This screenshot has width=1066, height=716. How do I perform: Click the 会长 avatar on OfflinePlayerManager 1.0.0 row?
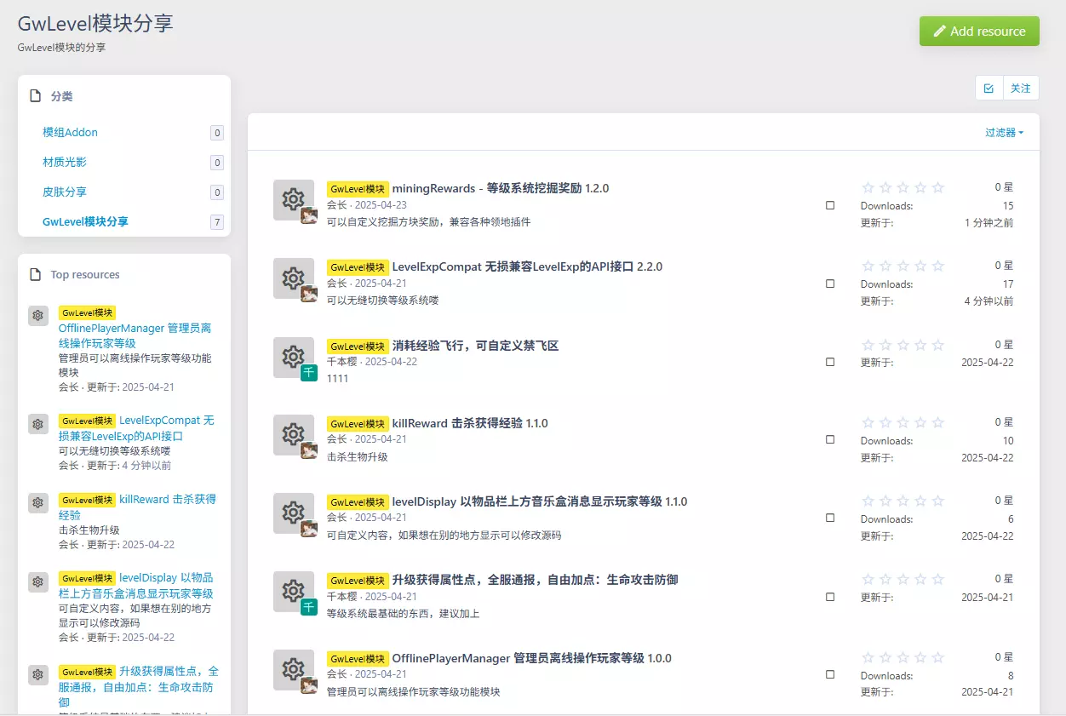coord(309,685)
